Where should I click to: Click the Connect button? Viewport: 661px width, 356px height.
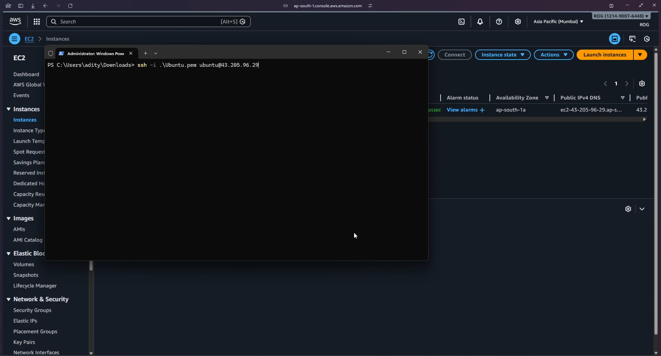point(455,54)
